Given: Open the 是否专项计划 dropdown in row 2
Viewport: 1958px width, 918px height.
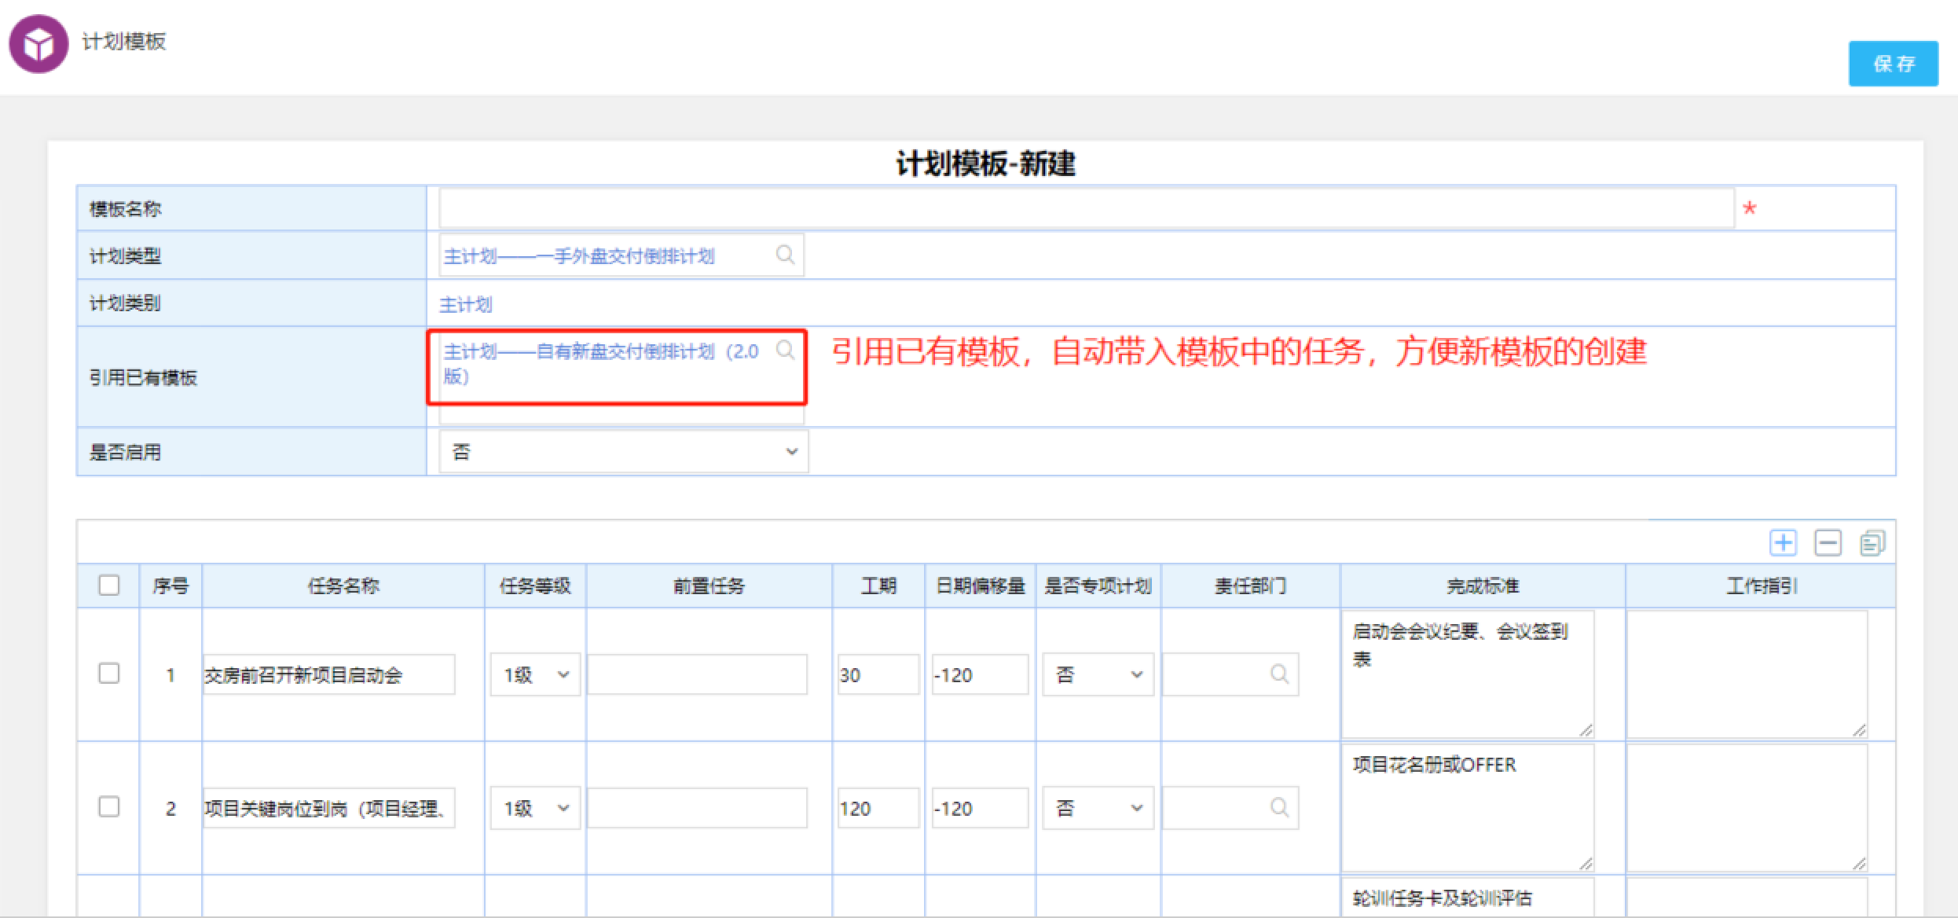Looking at the screenshot, I should point(1098,808).
